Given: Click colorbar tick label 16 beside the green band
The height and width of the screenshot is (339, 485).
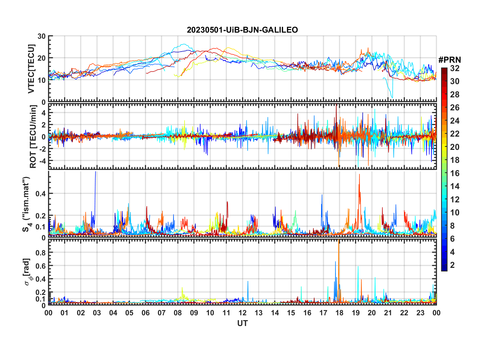Looking at the screenshot, I should pyautogui.click(x=455, y=173).
